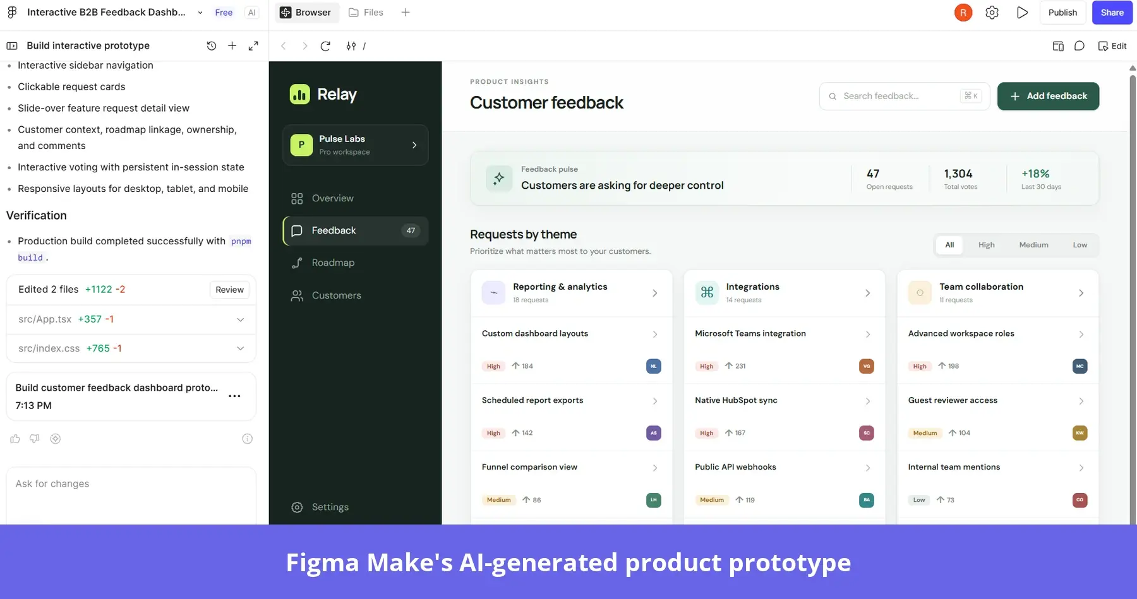Open the Figma main menu logo

point(12,13)
